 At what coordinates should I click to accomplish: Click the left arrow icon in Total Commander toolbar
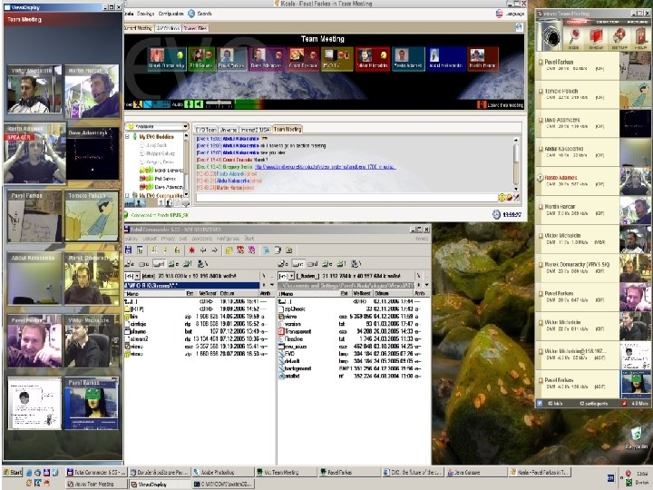[x=203, y=250]
